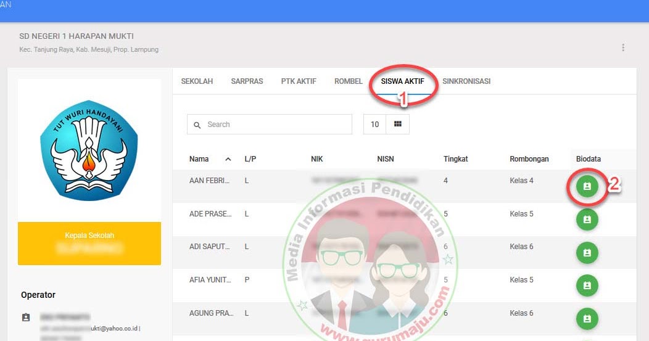Switch to the ROMBEL tab
The image size is (649, 341).
pyautogui.click(x=349, y=81)
